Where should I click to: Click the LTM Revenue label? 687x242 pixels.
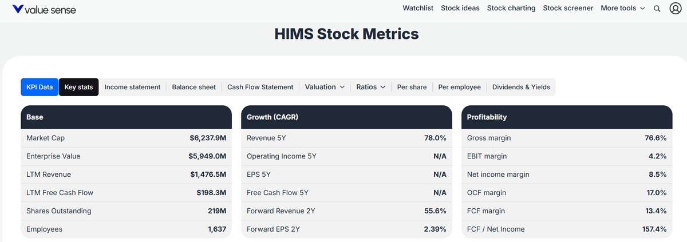(x=49, y=174)
